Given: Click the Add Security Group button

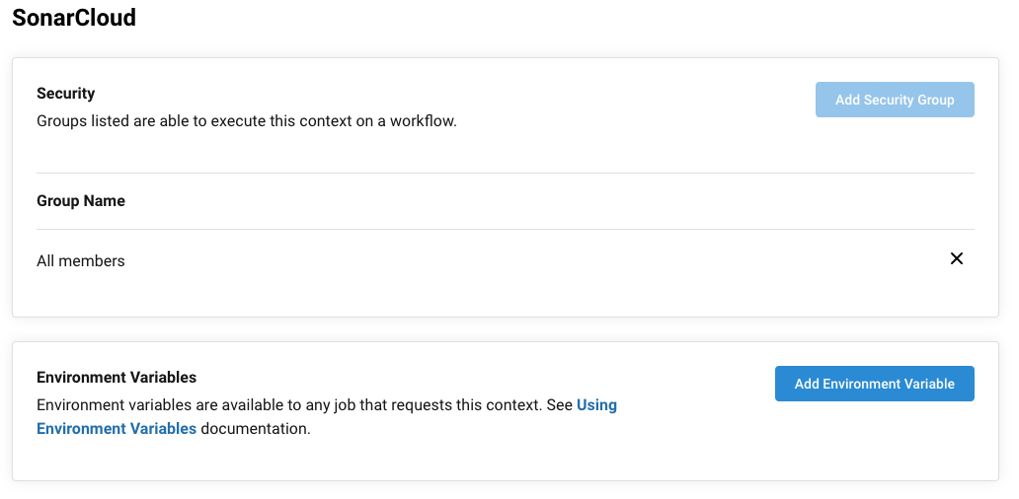Looking at the screenshot, I should [x=895, y=100].
